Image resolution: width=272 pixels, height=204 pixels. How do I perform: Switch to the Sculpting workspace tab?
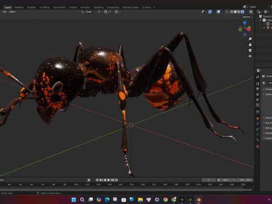point(31,7)
